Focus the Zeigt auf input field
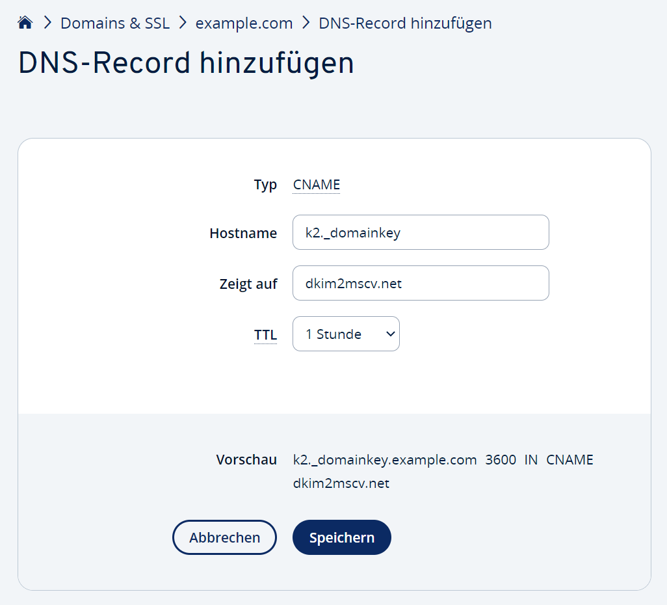 point(421,283)
